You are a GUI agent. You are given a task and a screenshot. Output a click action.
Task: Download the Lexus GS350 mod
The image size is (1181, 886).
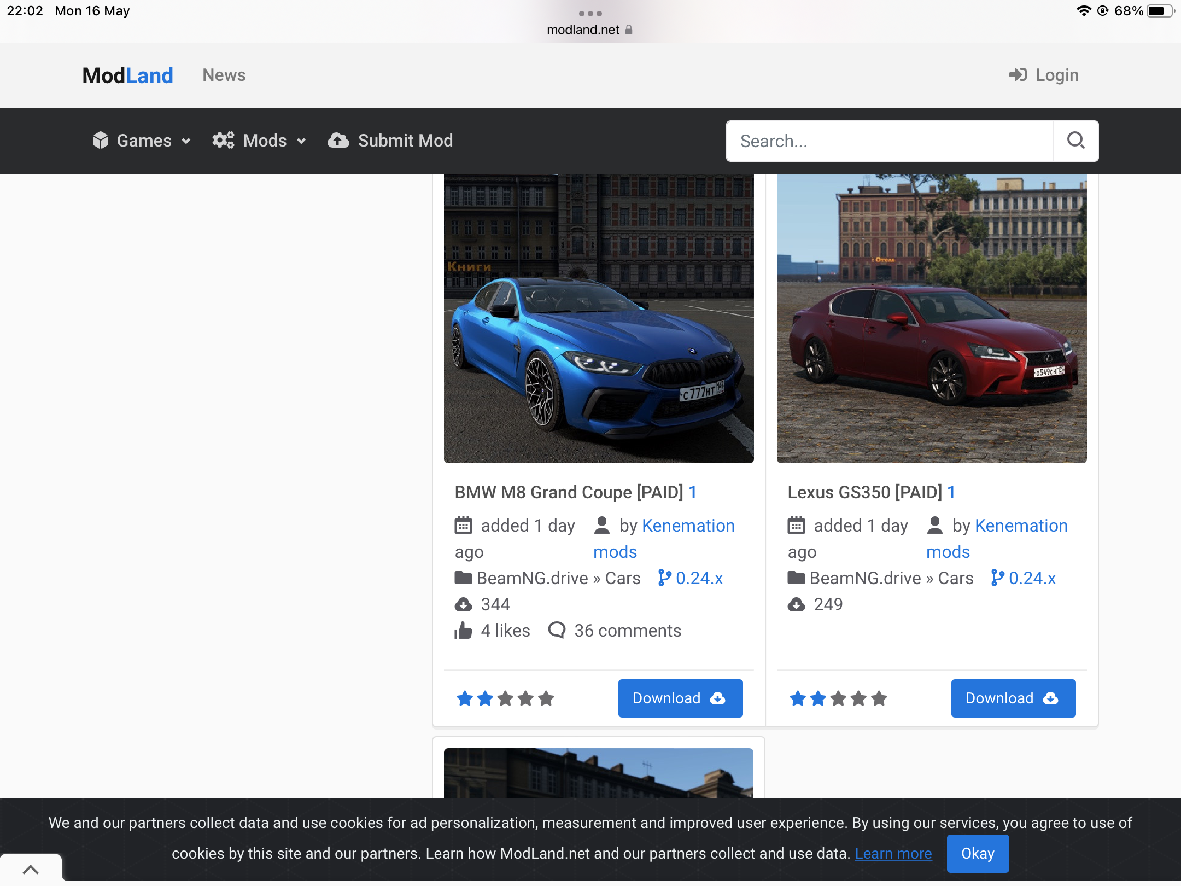click(x=1013, y=698)
